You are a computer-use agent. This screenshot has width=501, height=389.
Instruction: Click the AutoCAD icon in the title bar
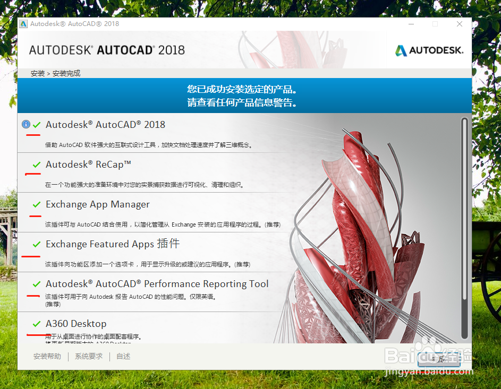[x=23, y=24]
